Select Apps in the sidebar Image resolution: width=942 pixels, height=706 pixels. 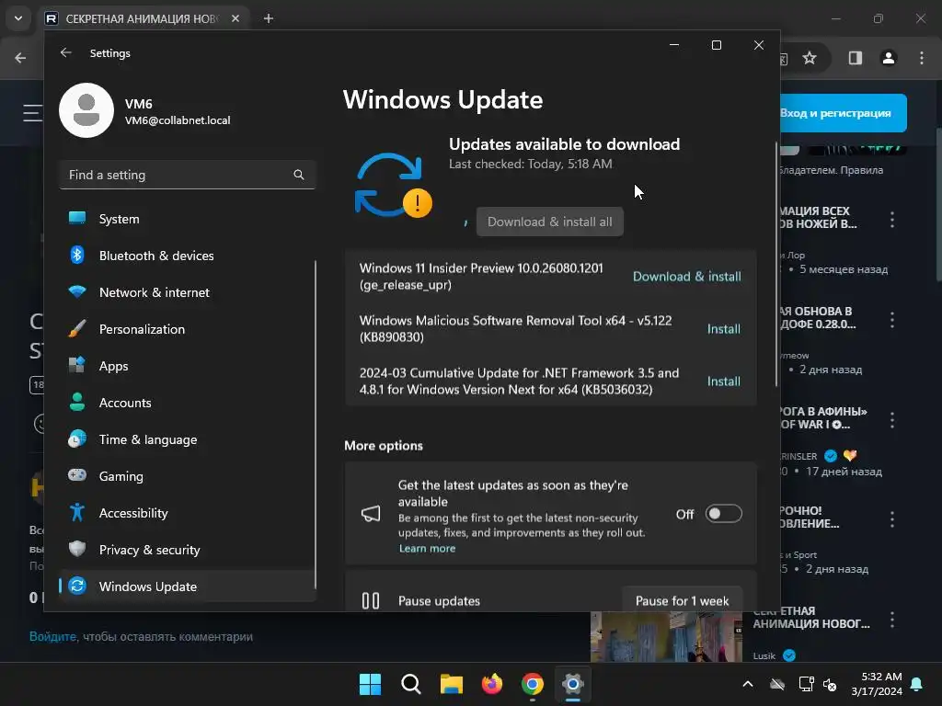[x=188, y=366]
